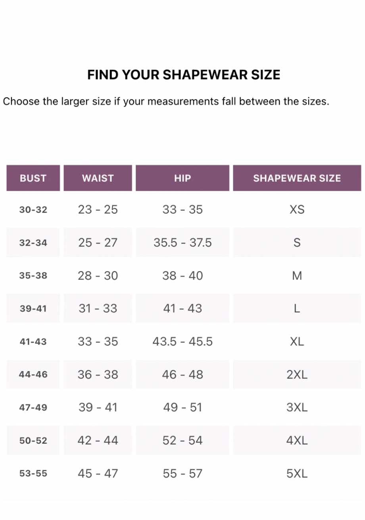This screenshot has width=365, height=520.
Task: Click the 30-32 bust measurement cell
Action: coord(33,210)
